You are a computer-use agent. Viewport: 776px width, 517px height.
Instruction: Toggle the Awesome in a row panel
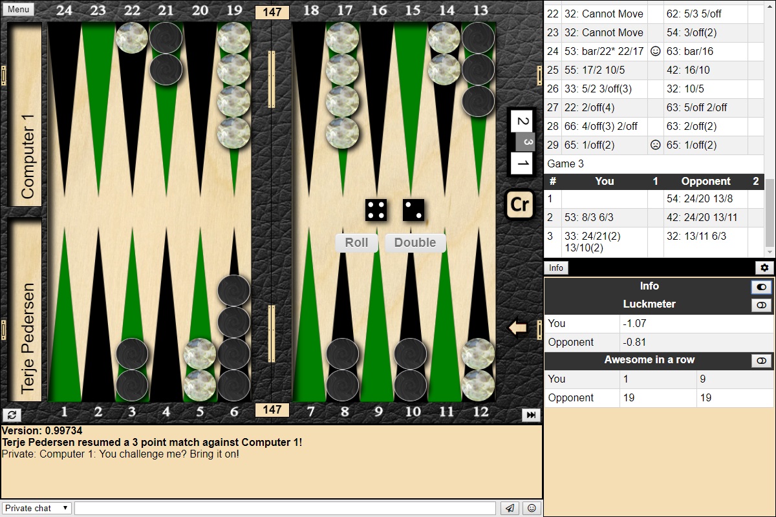coord(761,361)
